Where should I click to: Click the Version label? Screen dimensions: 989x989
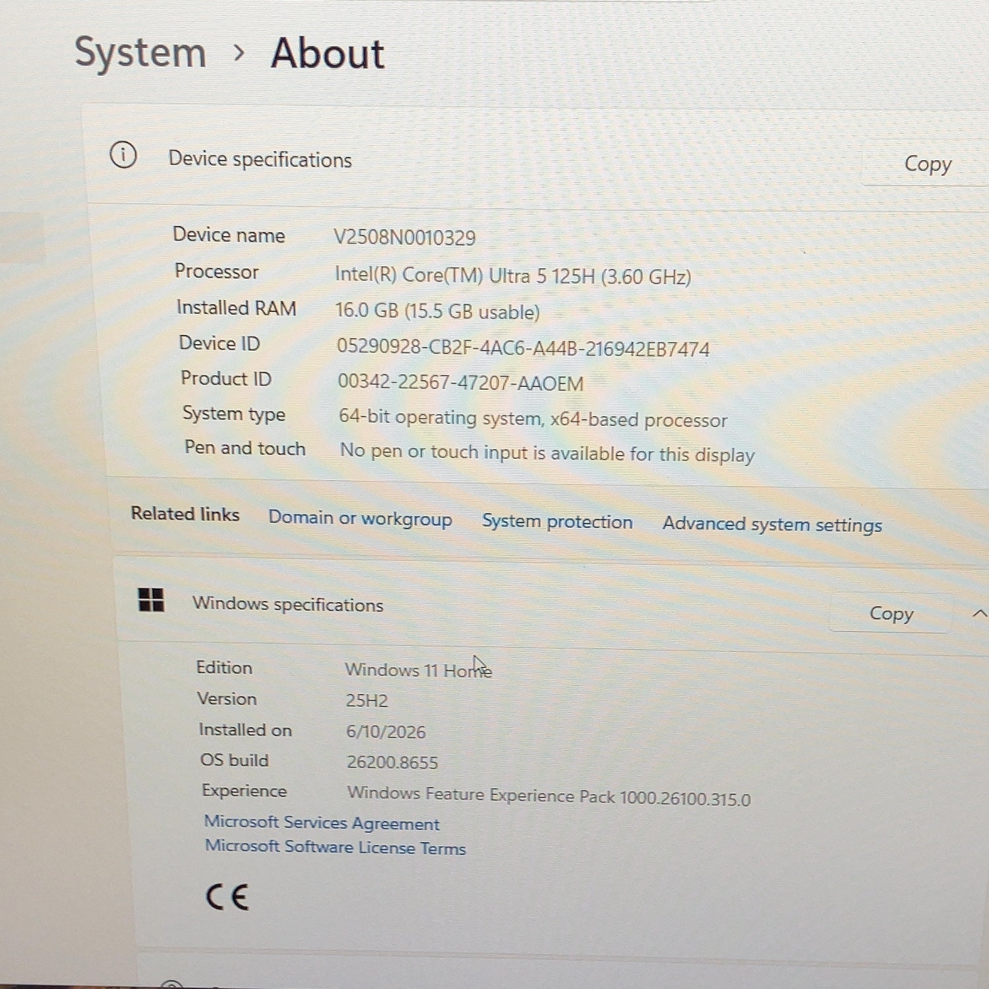tap(227, 699)
